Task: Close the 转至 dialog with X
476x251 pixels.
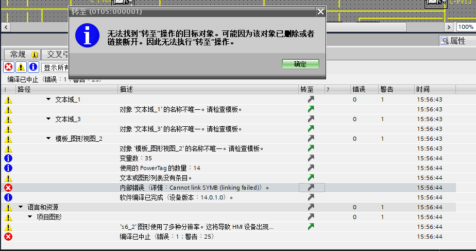Action: [320, 11]
